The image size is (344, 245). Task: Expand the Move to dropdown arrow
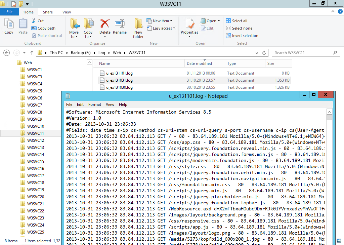(x=74, y=37)
